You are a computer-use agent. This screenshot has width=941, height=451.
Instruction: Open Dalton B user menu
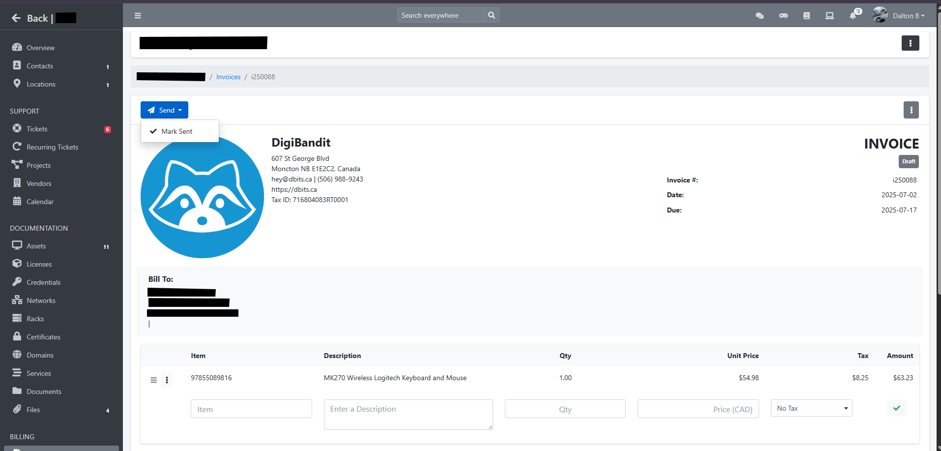(x=899, y=16)
